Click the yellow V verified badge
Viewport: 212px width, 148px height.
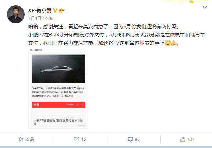click(55, 10)
